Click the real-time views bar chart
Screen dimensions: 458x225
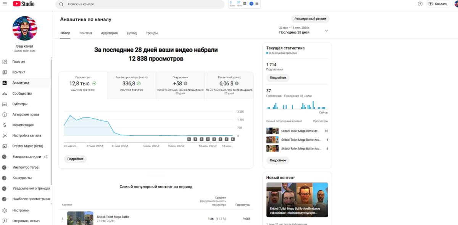coord(297,105)
